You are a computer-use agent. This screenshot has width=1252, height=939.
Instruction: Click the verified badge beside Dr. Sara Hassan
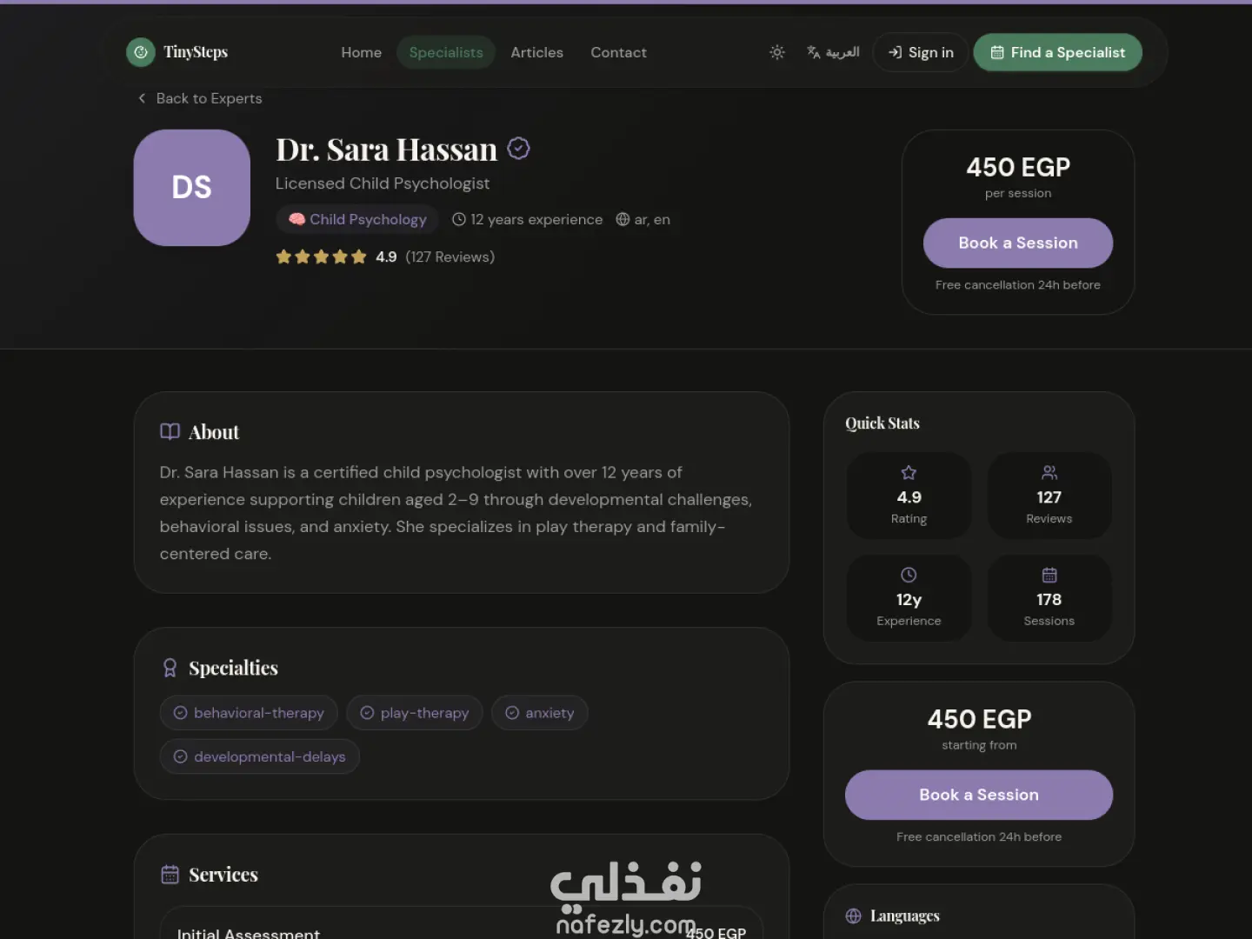[x=518, y=149]
